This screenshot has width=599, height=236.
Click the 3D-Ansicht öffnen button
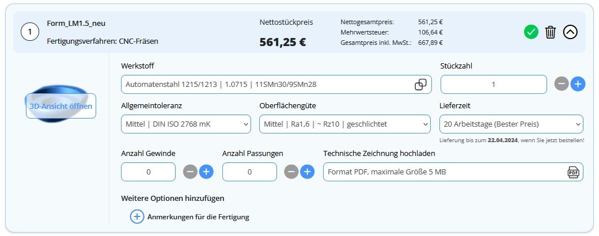(x=60, y=106)
